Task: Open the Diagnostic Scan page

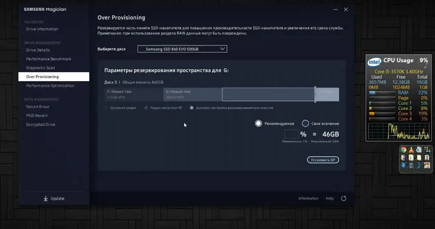Action: [40, 68]
